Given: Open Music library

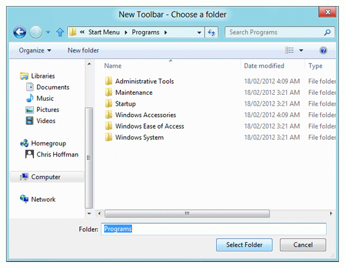Looking at the screenshot, I should coord(45,98).
